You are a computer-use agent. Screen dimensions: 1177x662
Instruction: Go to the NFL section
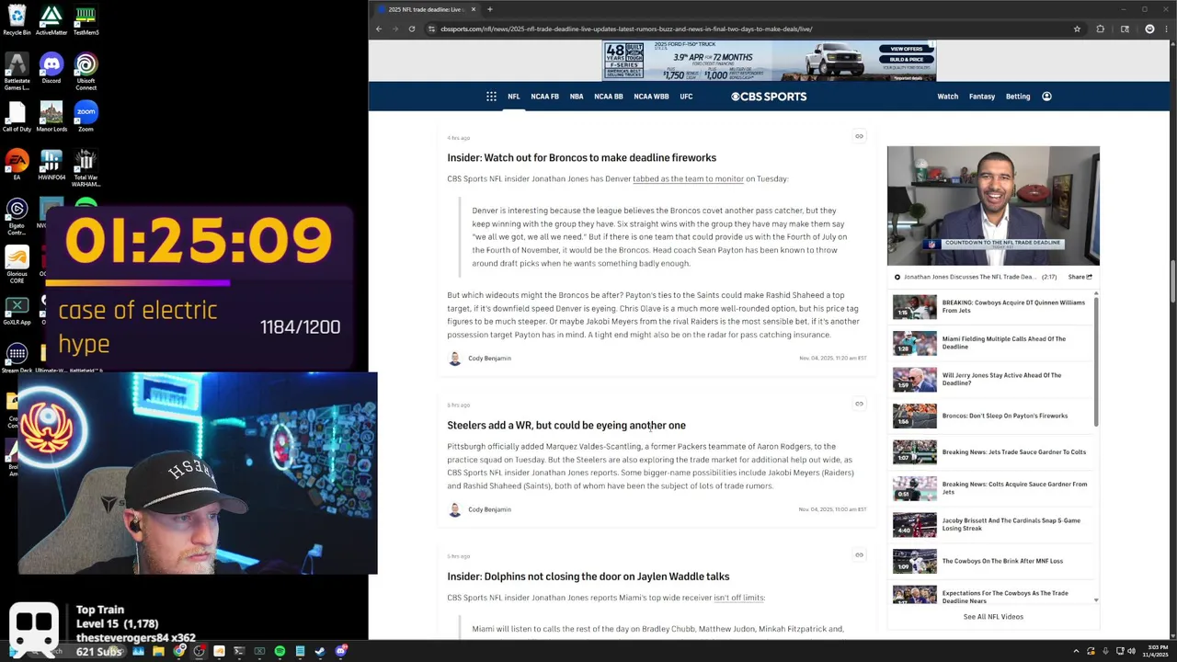click(x=514, y=97)
